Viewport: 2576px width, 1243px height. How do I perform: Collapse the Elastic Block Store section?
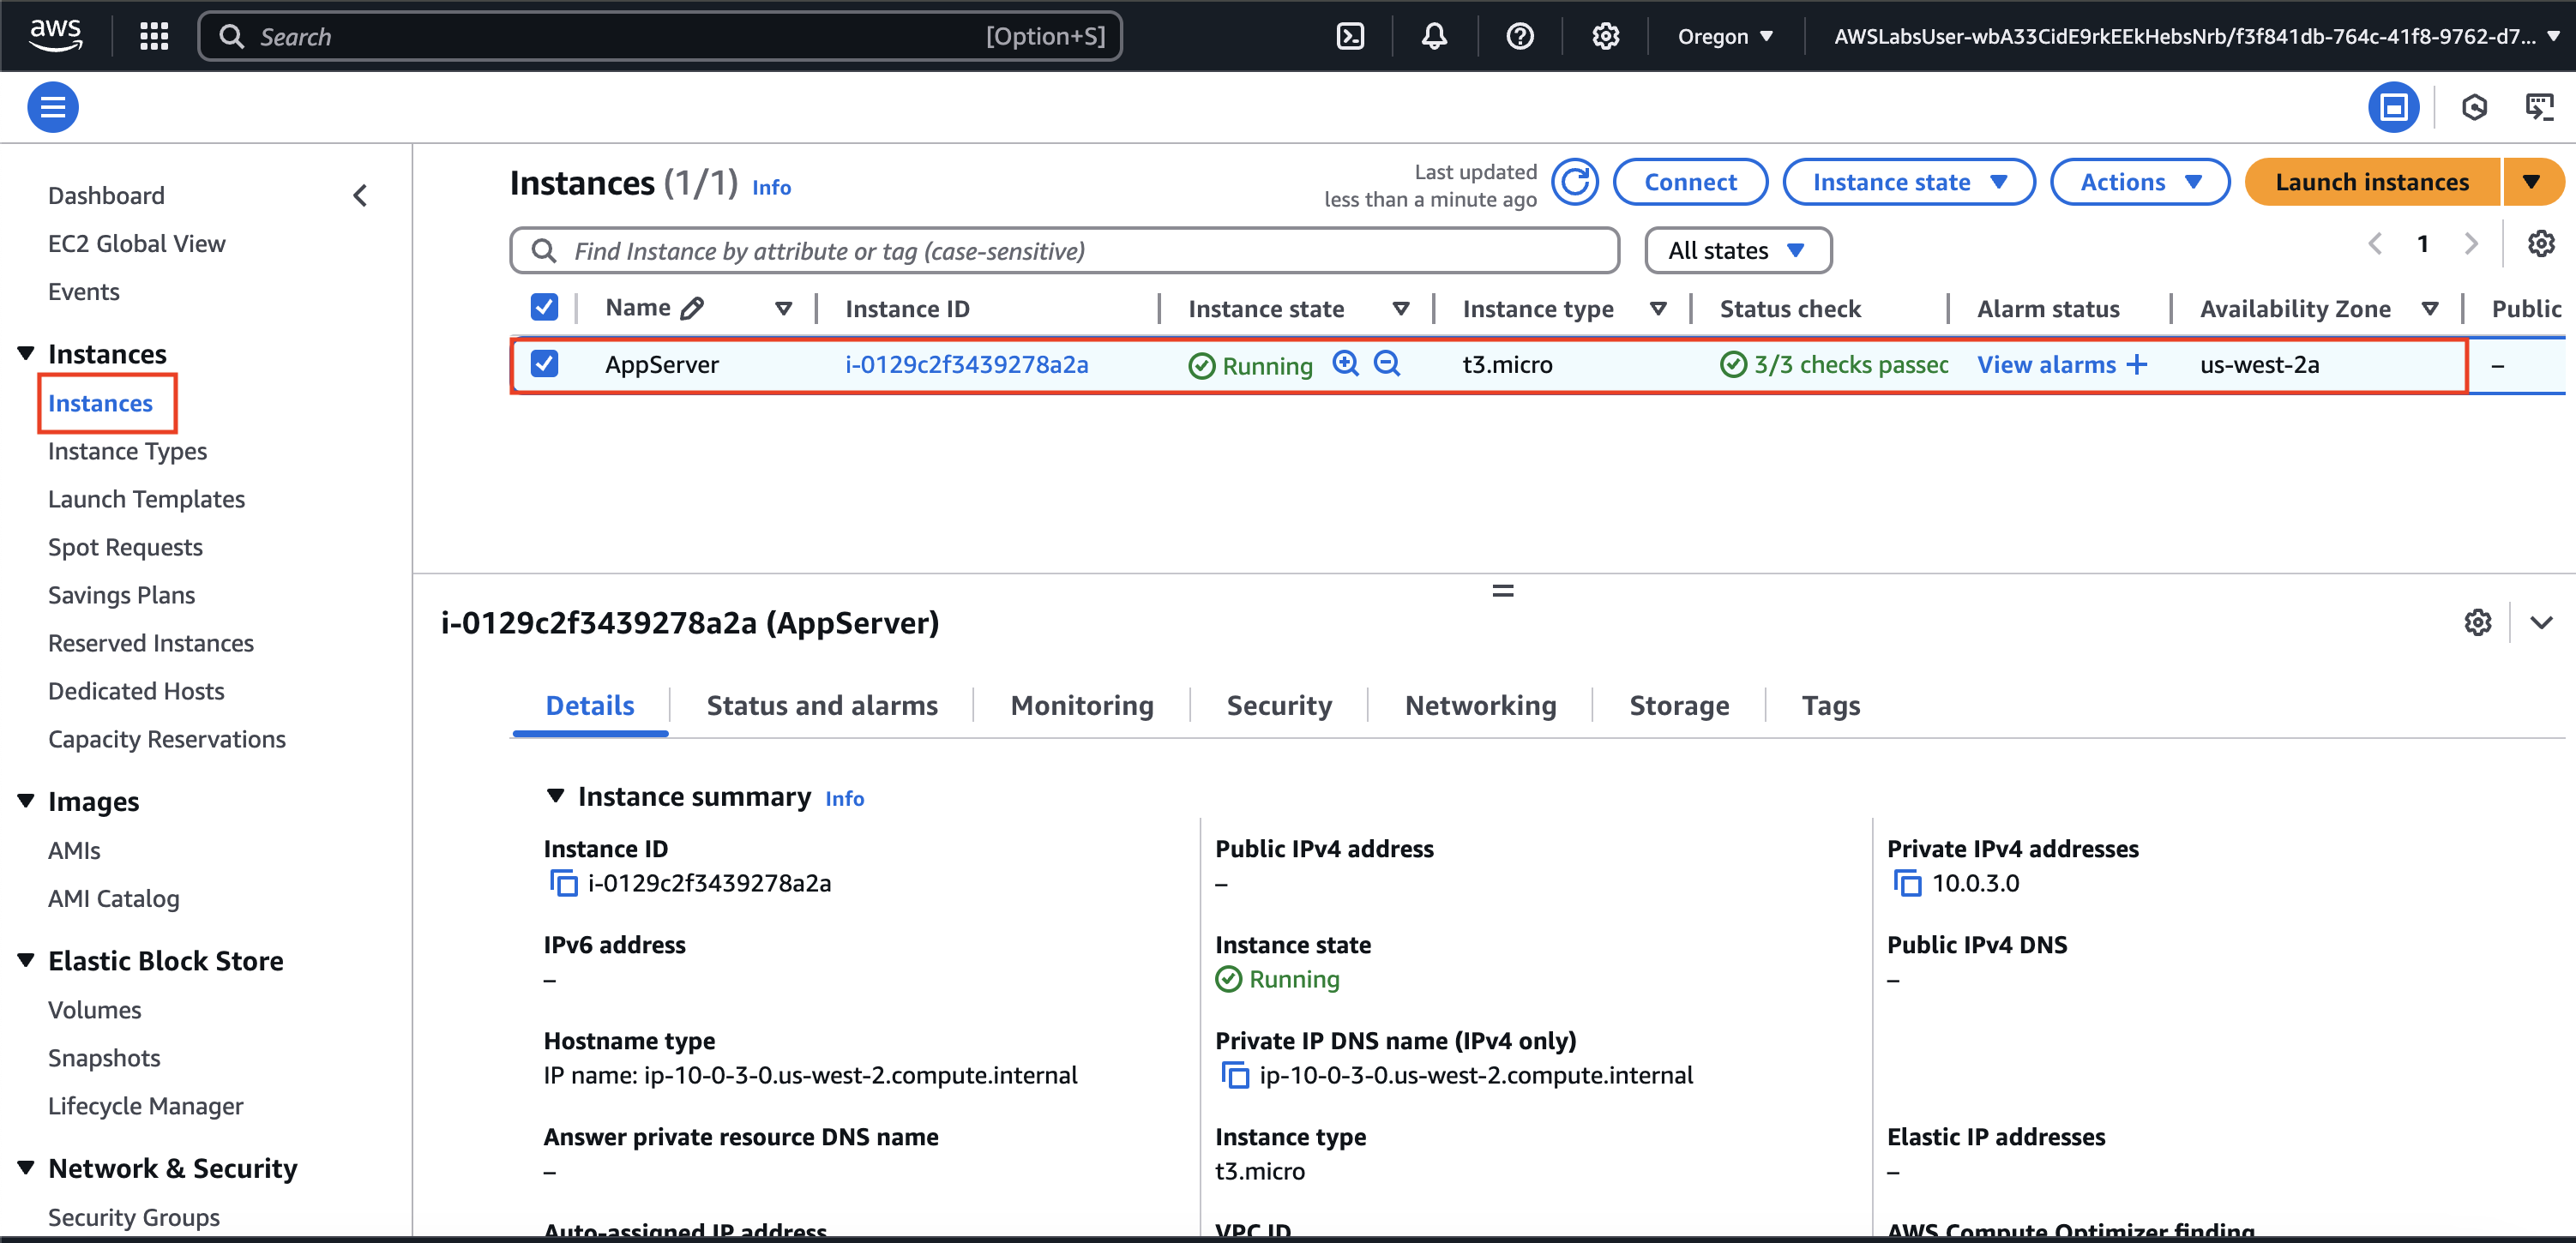26,960
